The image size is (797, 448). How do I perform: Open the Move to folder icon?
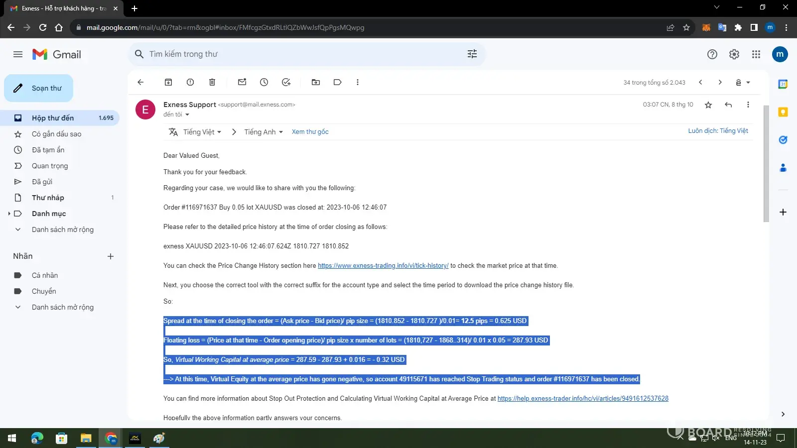pyautogui.click(x=316, y=82)
